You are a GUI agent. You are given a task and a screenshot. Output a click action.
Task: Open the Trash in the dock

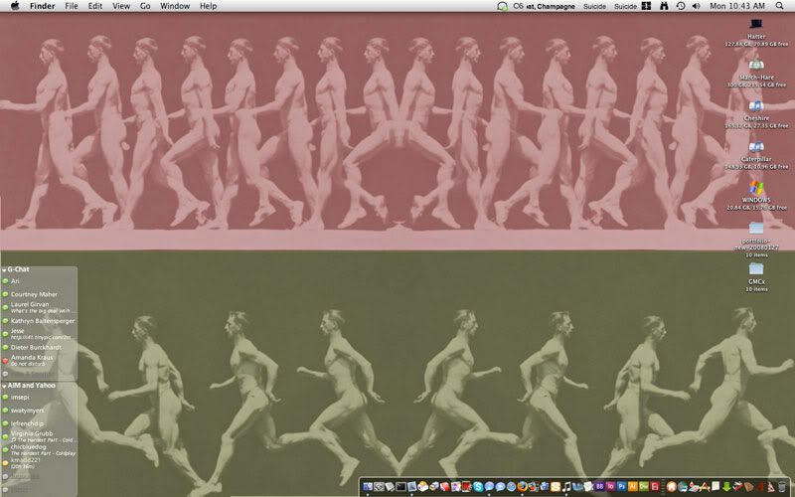[782, 487]
